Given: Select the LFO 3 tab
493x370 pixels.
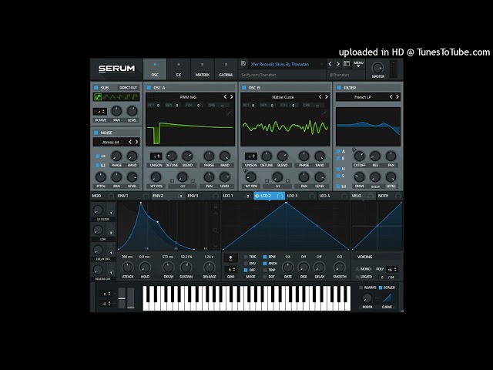Looking at the screenshot, I should coord(300,196).
